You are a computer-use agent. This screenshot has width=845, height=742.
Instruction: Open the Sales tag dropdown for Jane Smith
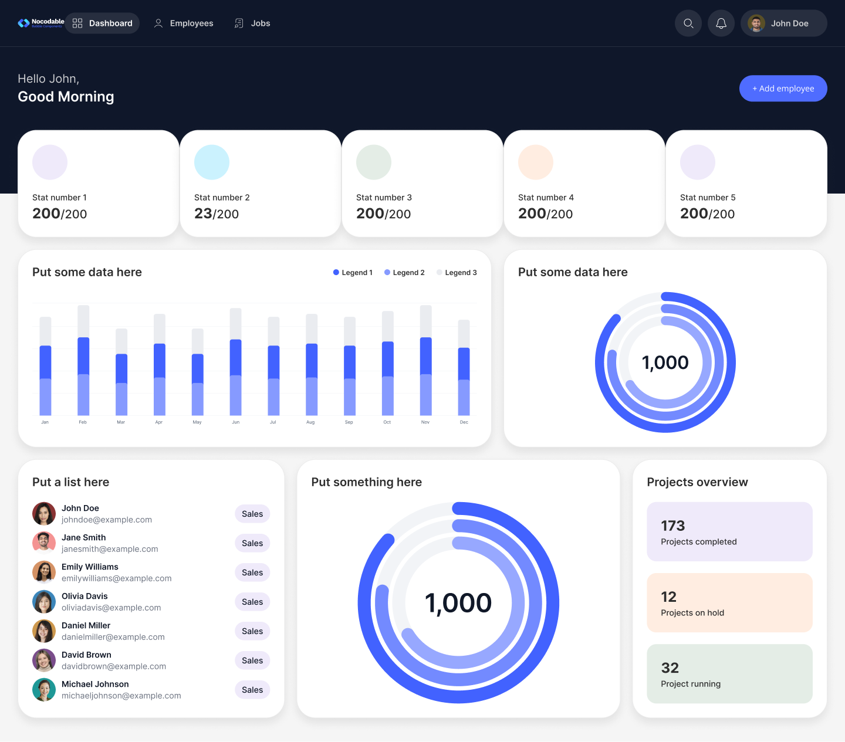pos(252,543)
